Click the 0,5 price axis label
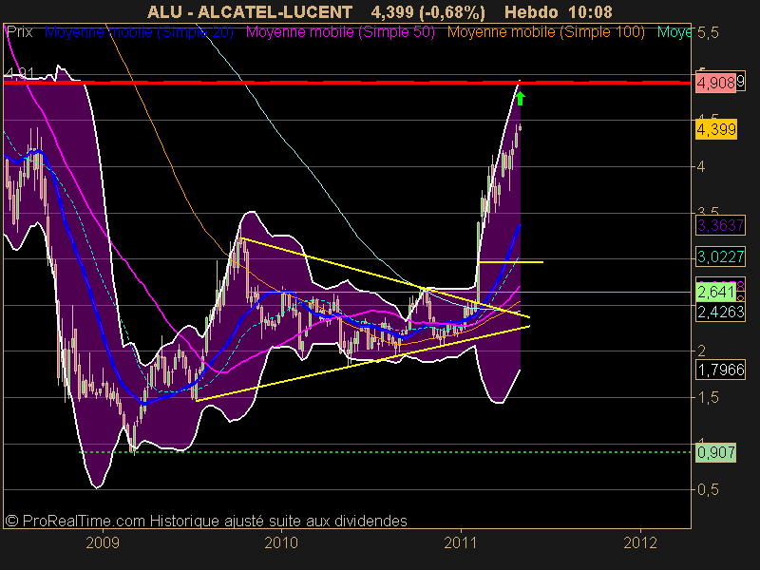This screenshot has width=760, height=570. (x=708, y=489)
